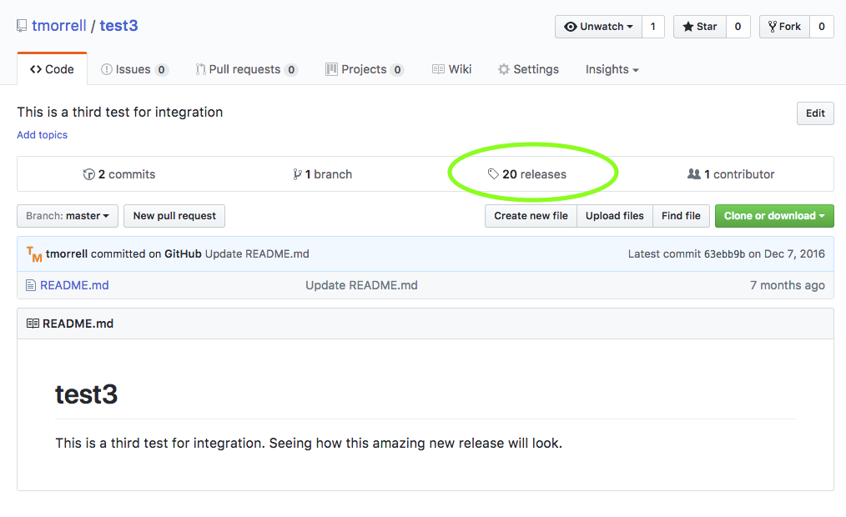Click the Upload files button
The image size is (846, 517).
(x=615, y=216)
